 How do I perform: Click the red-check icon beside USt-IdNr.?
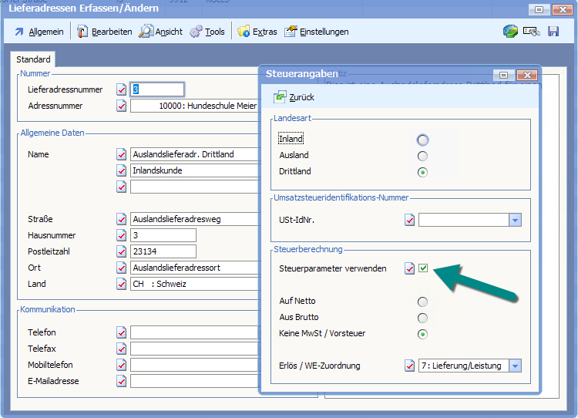click(x=409, y=221)
